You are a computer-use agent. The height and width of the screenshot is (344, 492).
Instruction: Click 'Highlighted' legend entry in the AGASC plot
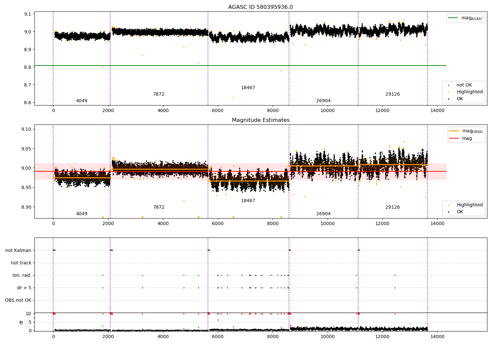pos(465,92)
